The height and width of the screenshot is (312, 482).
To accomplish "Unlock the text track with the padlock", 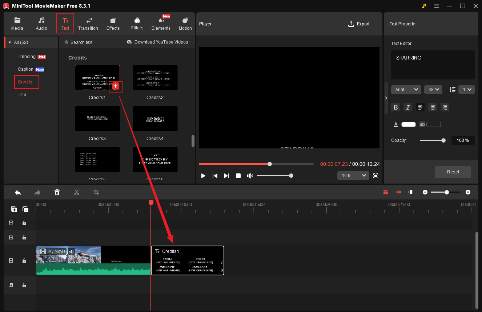I will (x=24, y=260).
